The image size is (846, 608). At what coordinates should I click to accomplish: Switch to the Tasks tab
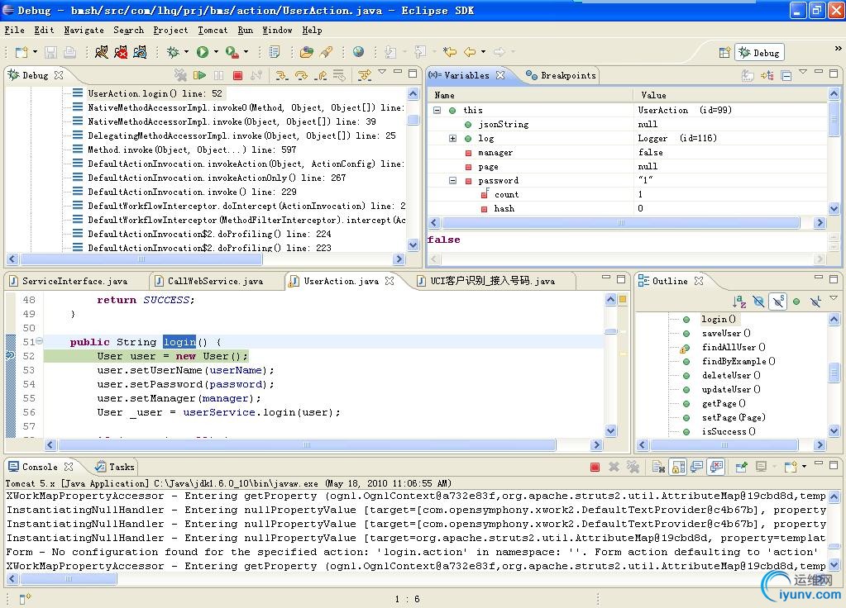(116, 467)
